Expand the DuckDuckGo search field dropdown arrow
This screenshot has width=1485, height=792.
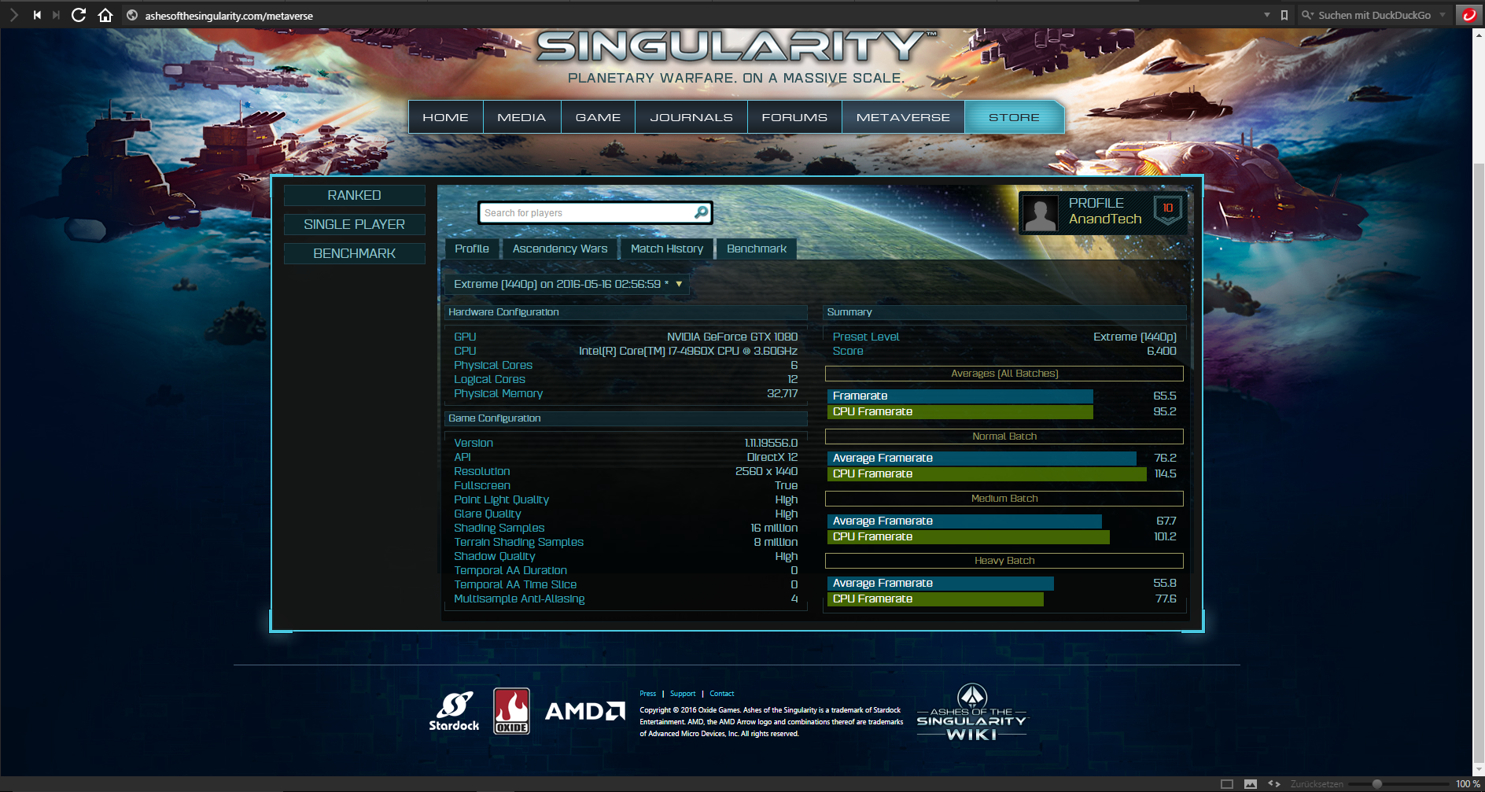1443,15
